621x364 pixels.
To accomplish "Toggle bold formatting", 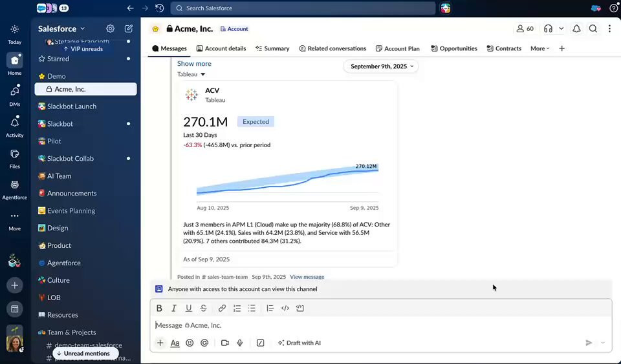I will (x=159, y=308).
